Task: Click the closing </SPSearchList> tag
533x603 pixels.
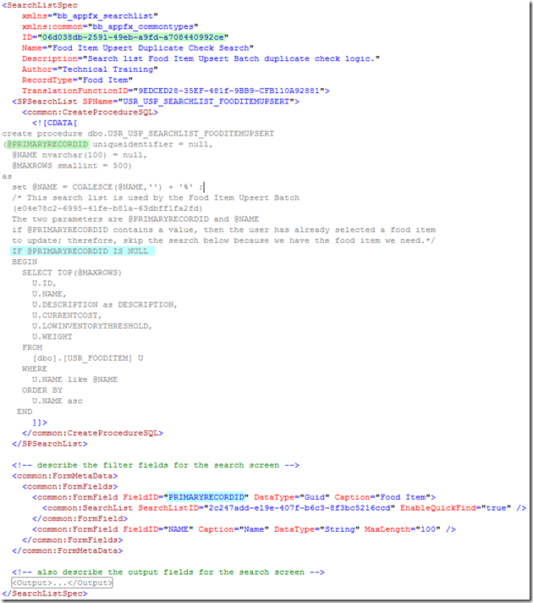Action: (50, 444)
